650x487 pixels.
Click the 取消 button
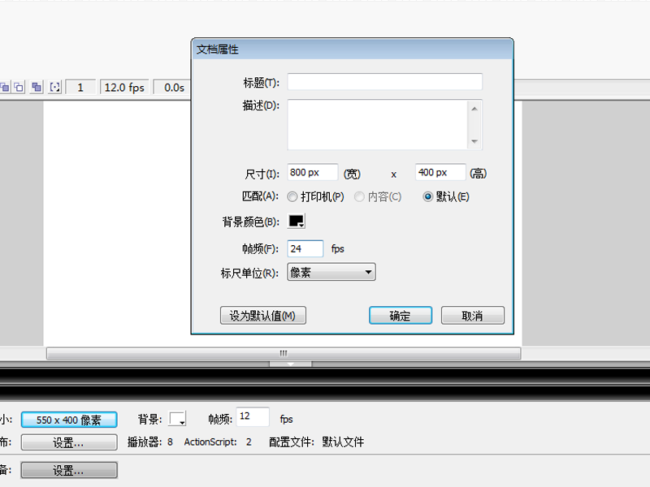[473, 316]
